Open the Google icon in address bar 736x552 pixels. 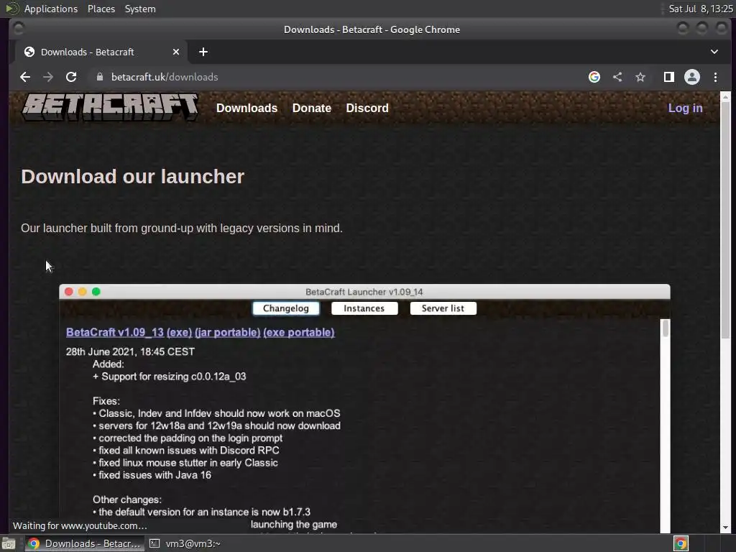(594, 77)
